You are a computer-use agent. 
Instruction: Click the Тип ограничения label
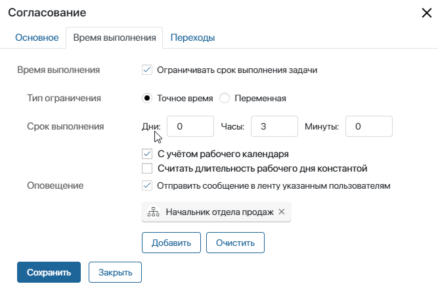coord(64,98)
